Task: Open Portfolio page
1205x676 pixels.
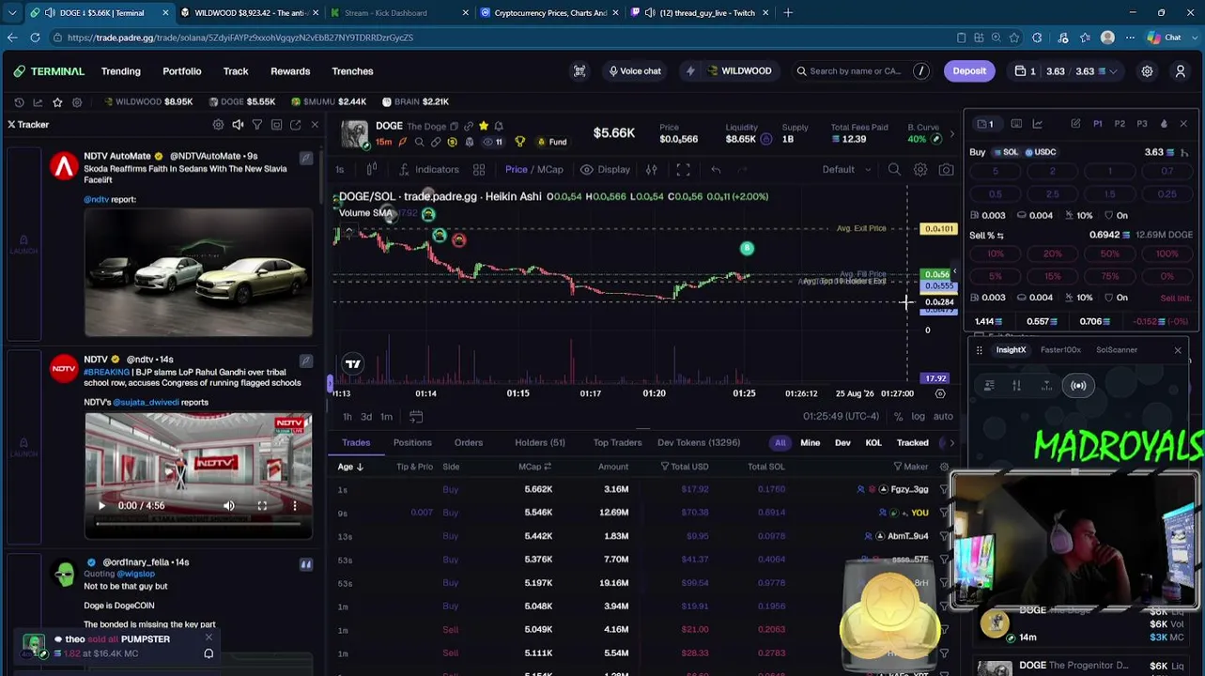Action: point(182,71)
